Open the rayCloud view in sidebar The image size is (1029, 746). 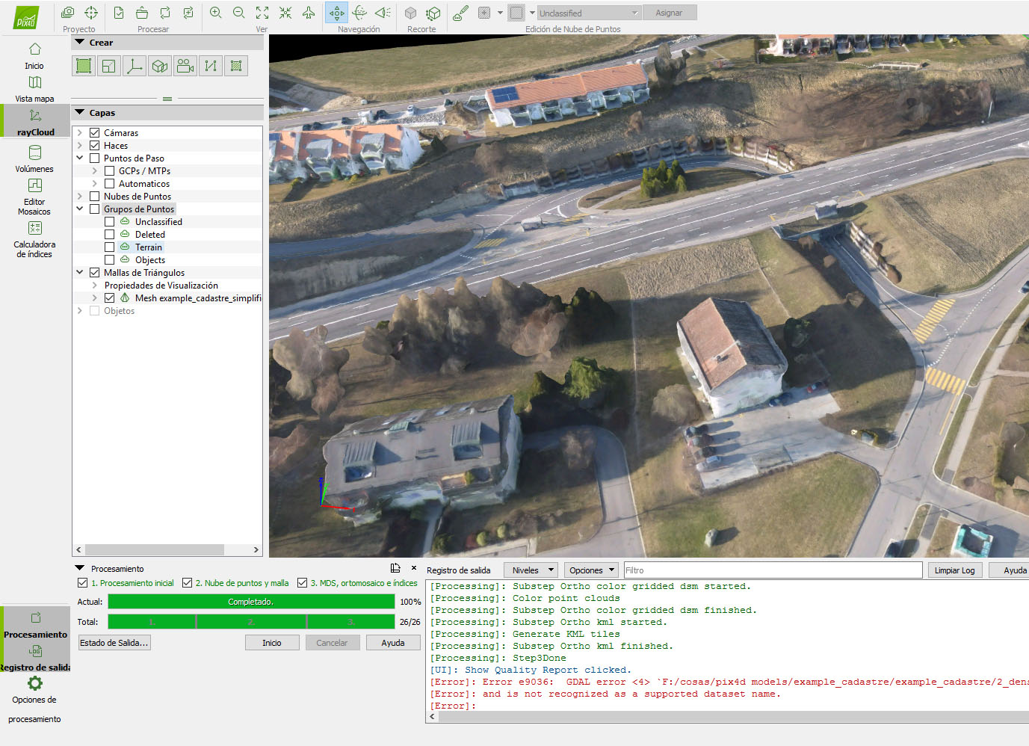coord(35,122)
